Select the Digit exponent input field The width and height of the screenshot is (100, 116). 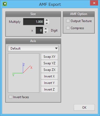coord(39,30)
